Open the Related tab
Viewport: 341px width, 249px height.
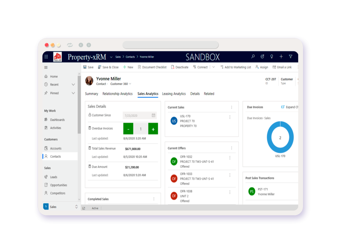[x=209, y=94]
